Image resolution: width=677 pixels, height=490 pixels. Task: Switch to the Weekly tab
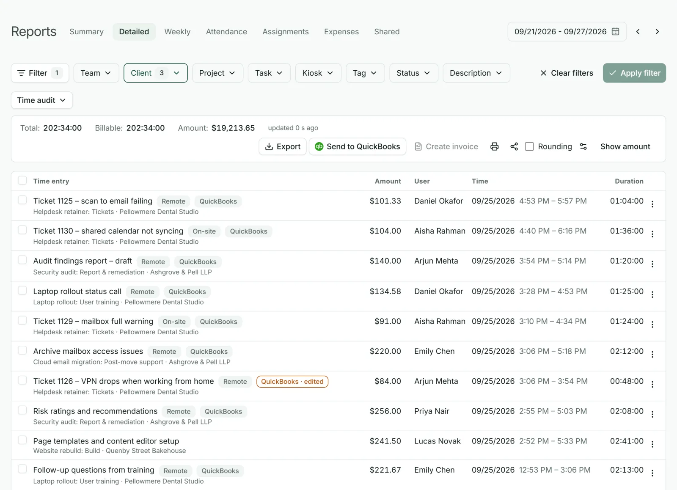[177, 32]
